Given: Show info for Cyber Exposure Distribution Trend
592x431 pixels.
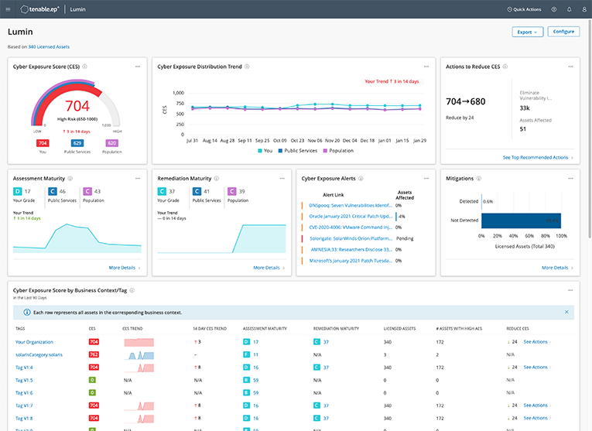Looking at the screenshot, I should tap(247, 67).
